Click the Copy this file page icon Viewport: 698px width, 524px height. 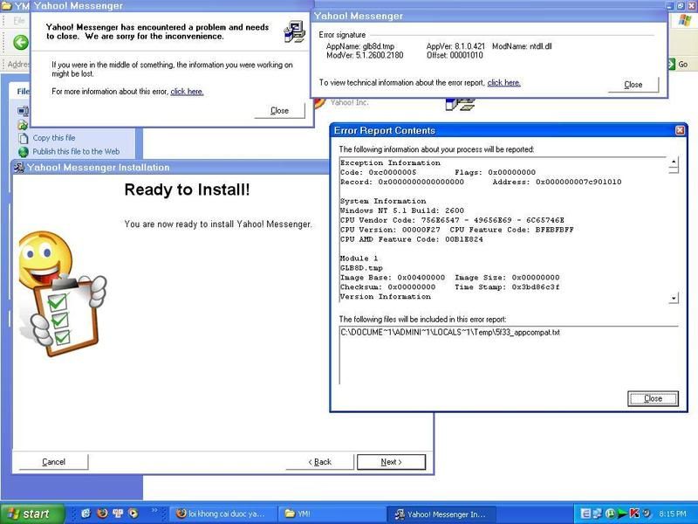(24, 138)
